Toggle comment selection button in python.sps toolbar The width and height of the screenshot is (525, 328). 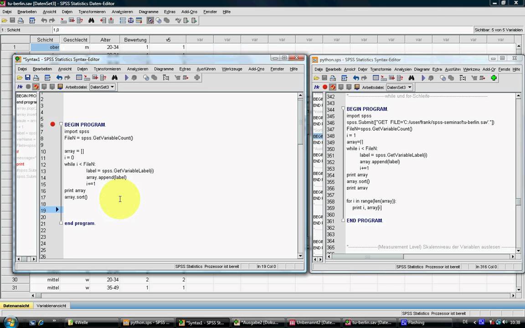pos(317,87)
